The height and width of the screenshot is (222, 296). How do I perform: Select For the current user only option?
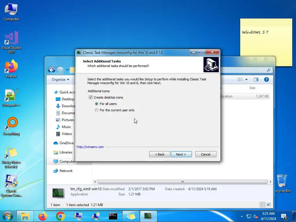click(x=97, y=110)
